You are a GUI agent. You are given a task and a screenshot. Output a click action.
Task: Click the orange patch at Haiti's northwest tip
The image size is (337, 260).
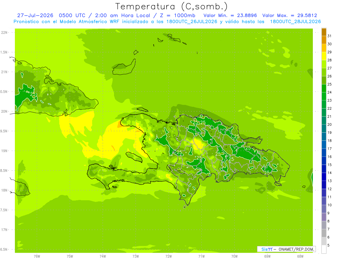(x=120, y=126)
